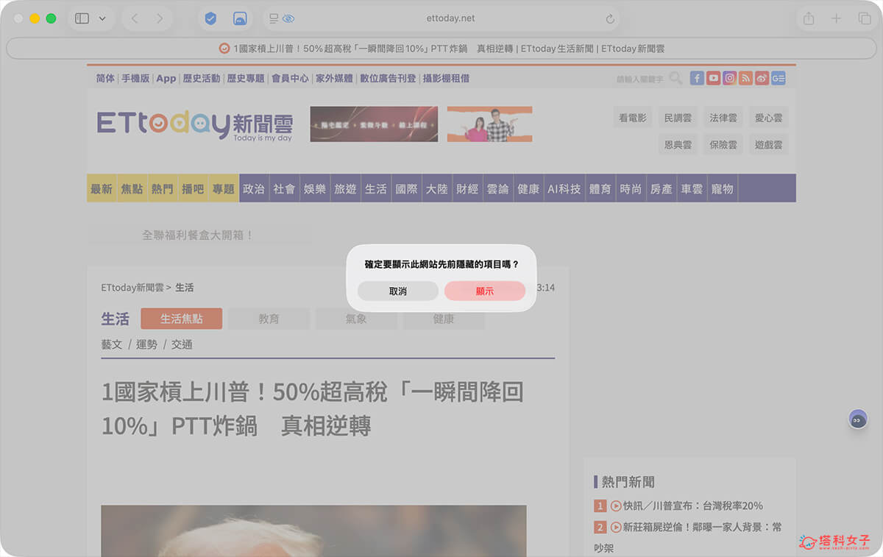The height and width of the screenshot is (557, 883).
Task: Show the tab overview icon
Action: pyautogui.click(x=864, y=18)
